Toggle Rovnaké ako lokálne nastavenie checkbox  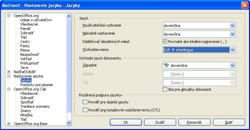165,42
